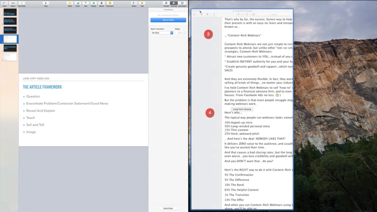This screenshot has height=212, width=377.
Task: Select slide 4 thumbnail in navigator
Action: pyautogui.click(x=10, y=39)
